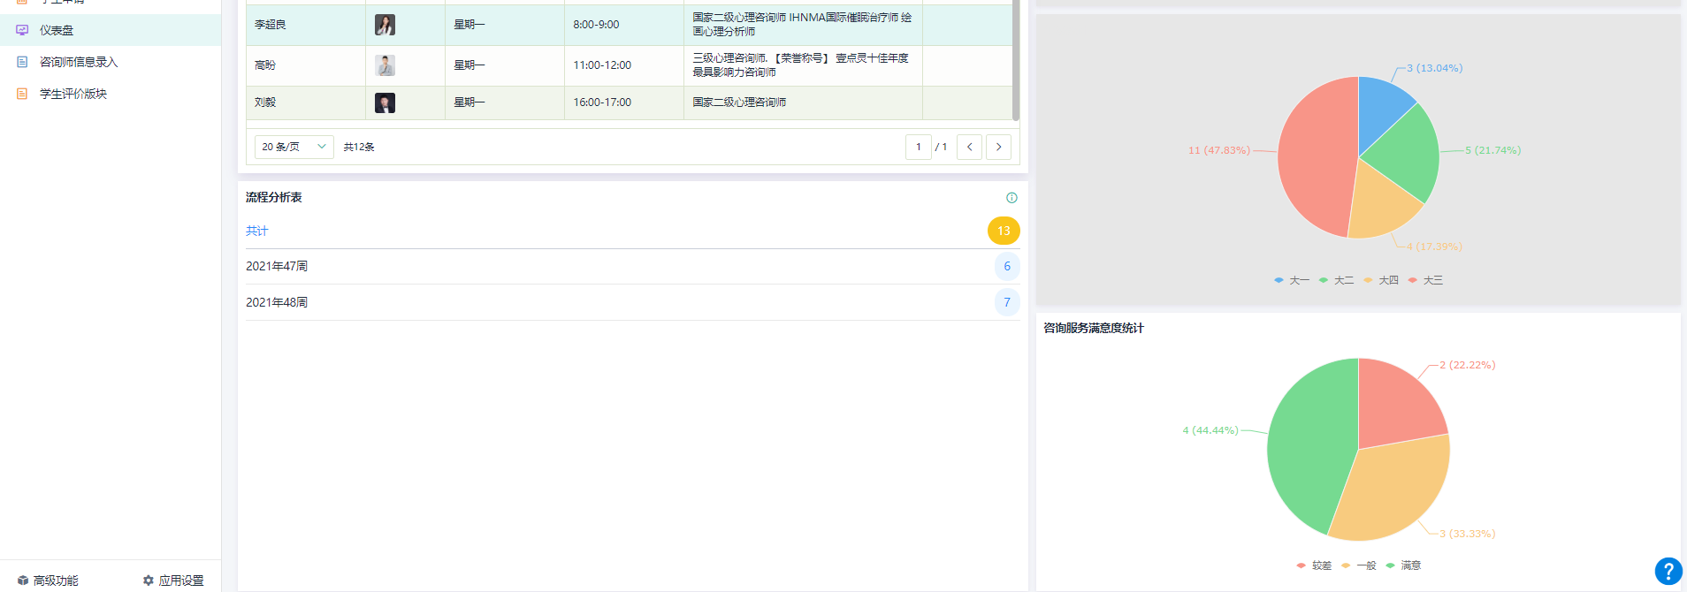
Task: Hide the 满意 legend series
Action: 1403,565
